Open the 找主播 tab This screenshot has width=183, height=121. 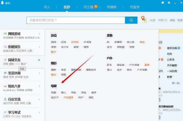click(88, 7)
